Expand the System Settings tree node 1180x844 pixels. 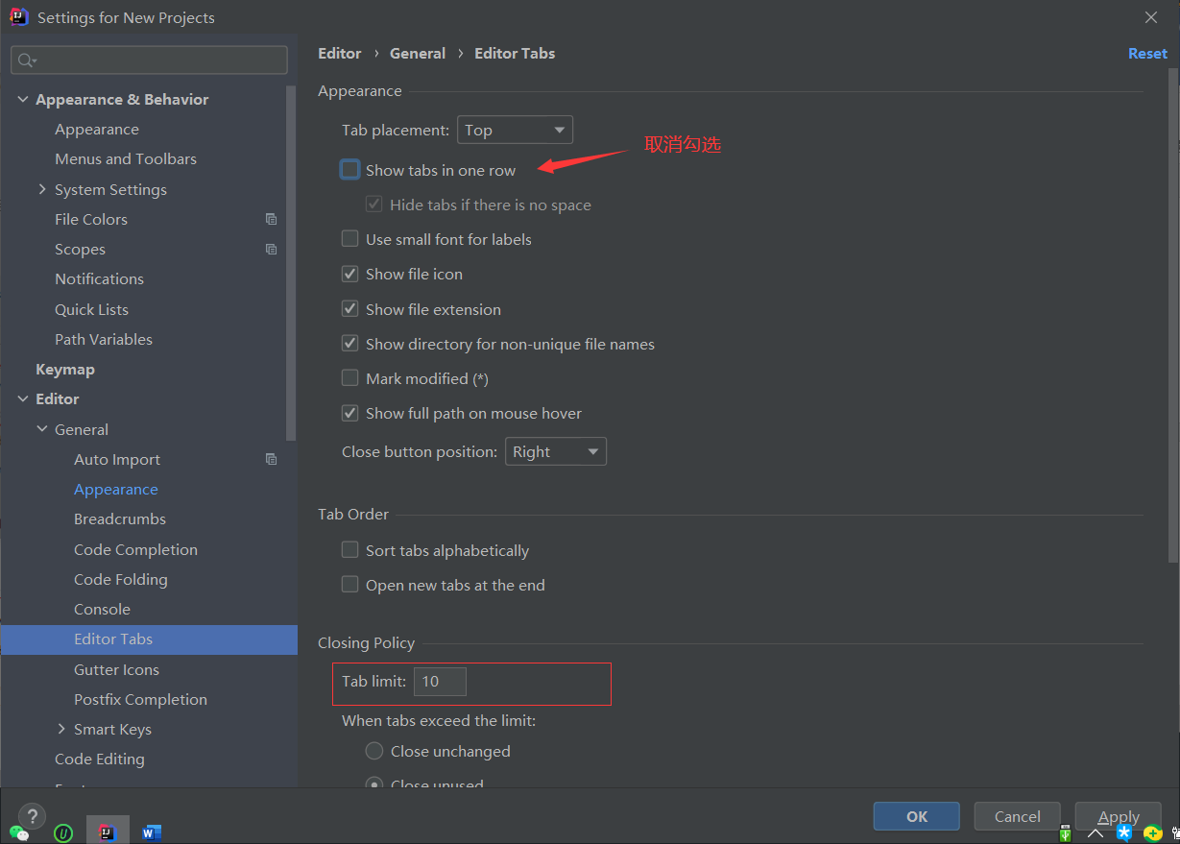(x=42, y=189)
